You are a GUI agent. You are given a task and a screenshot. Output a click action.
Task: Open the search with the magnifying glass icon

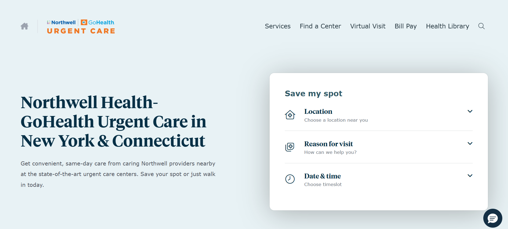click(x=481, y=26)
